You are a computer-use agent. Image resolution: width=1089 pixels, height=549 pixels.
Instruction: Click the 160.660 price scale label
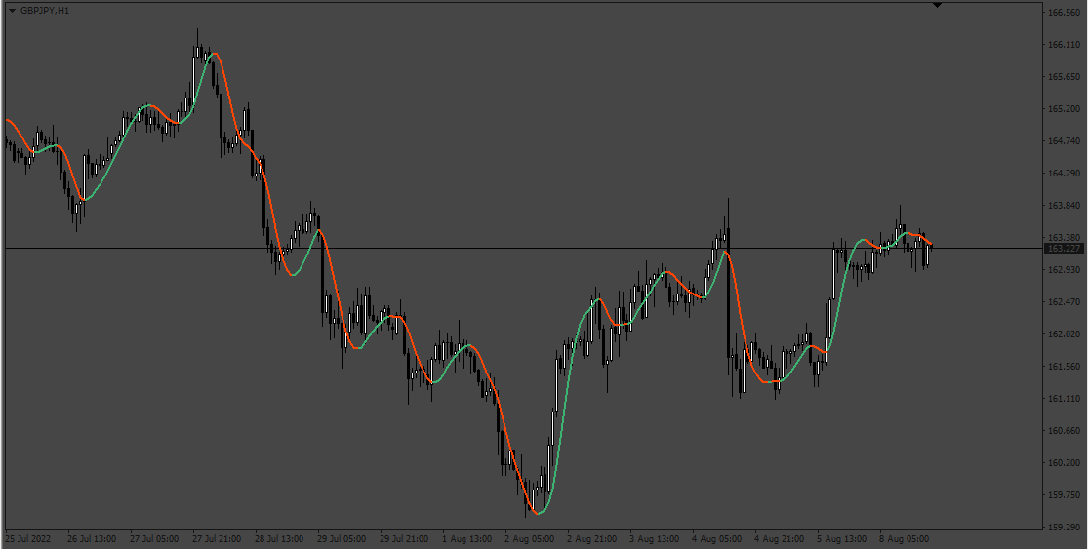1064,430
